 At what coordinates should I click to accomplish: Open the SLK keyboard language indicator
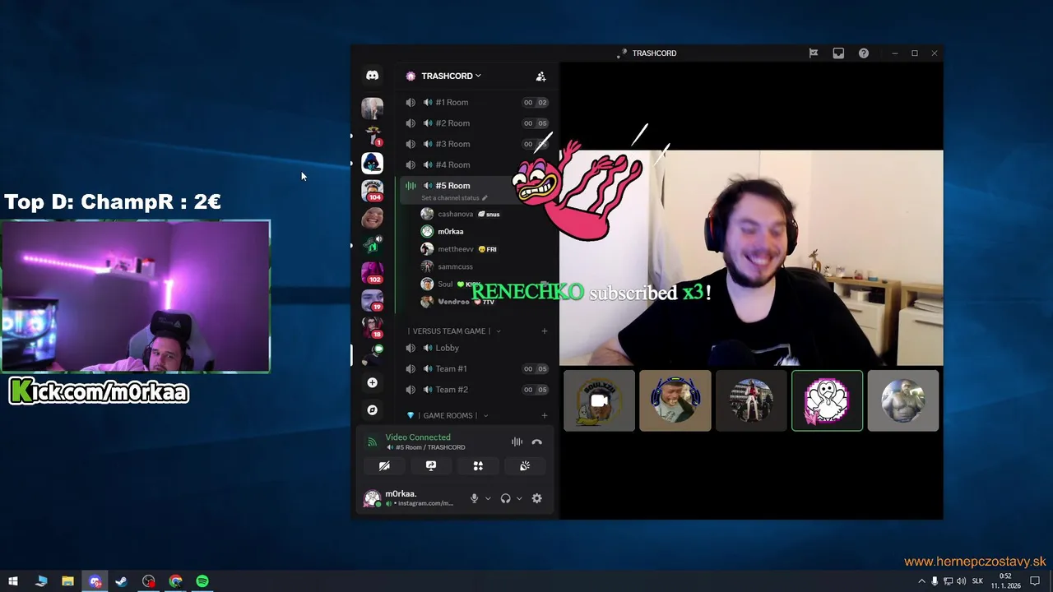click(977, 581)
